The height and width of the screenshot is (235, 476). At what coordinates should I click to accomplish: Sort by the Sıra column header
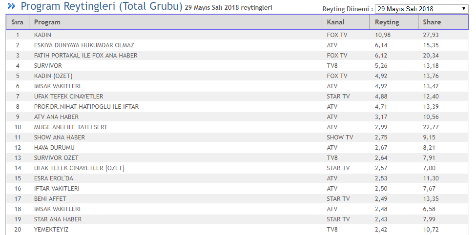coord(17,22)
